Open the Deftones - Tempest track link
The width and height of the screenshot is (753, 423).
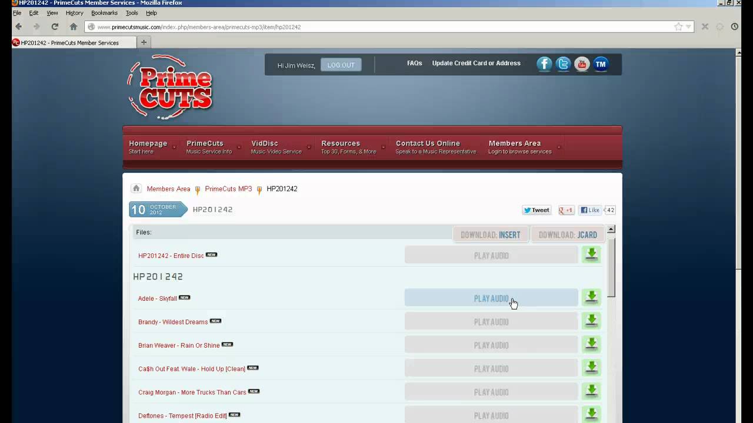182,416
